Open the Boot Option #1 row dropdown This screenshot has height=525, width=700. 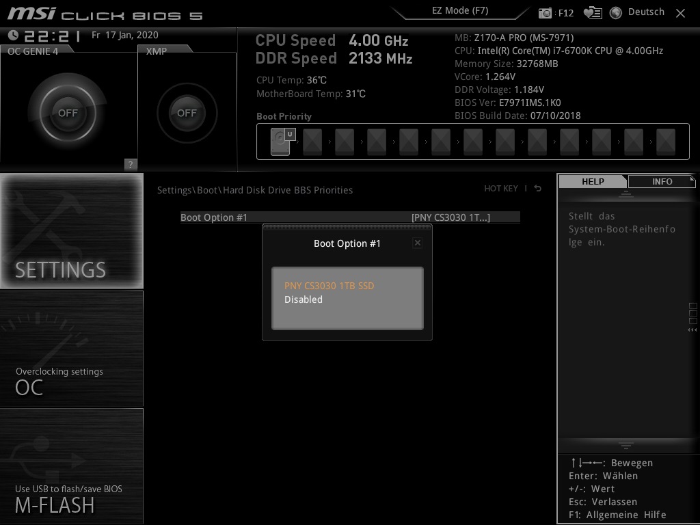pos(350,217)
